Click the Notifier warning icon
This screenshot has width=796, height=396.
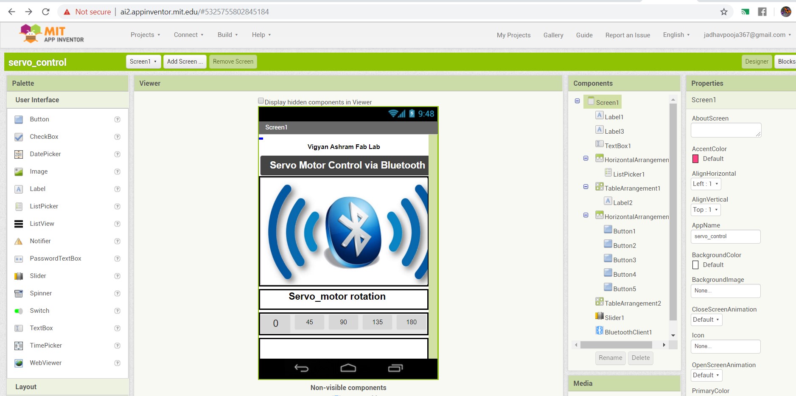[x=19, y=242]
